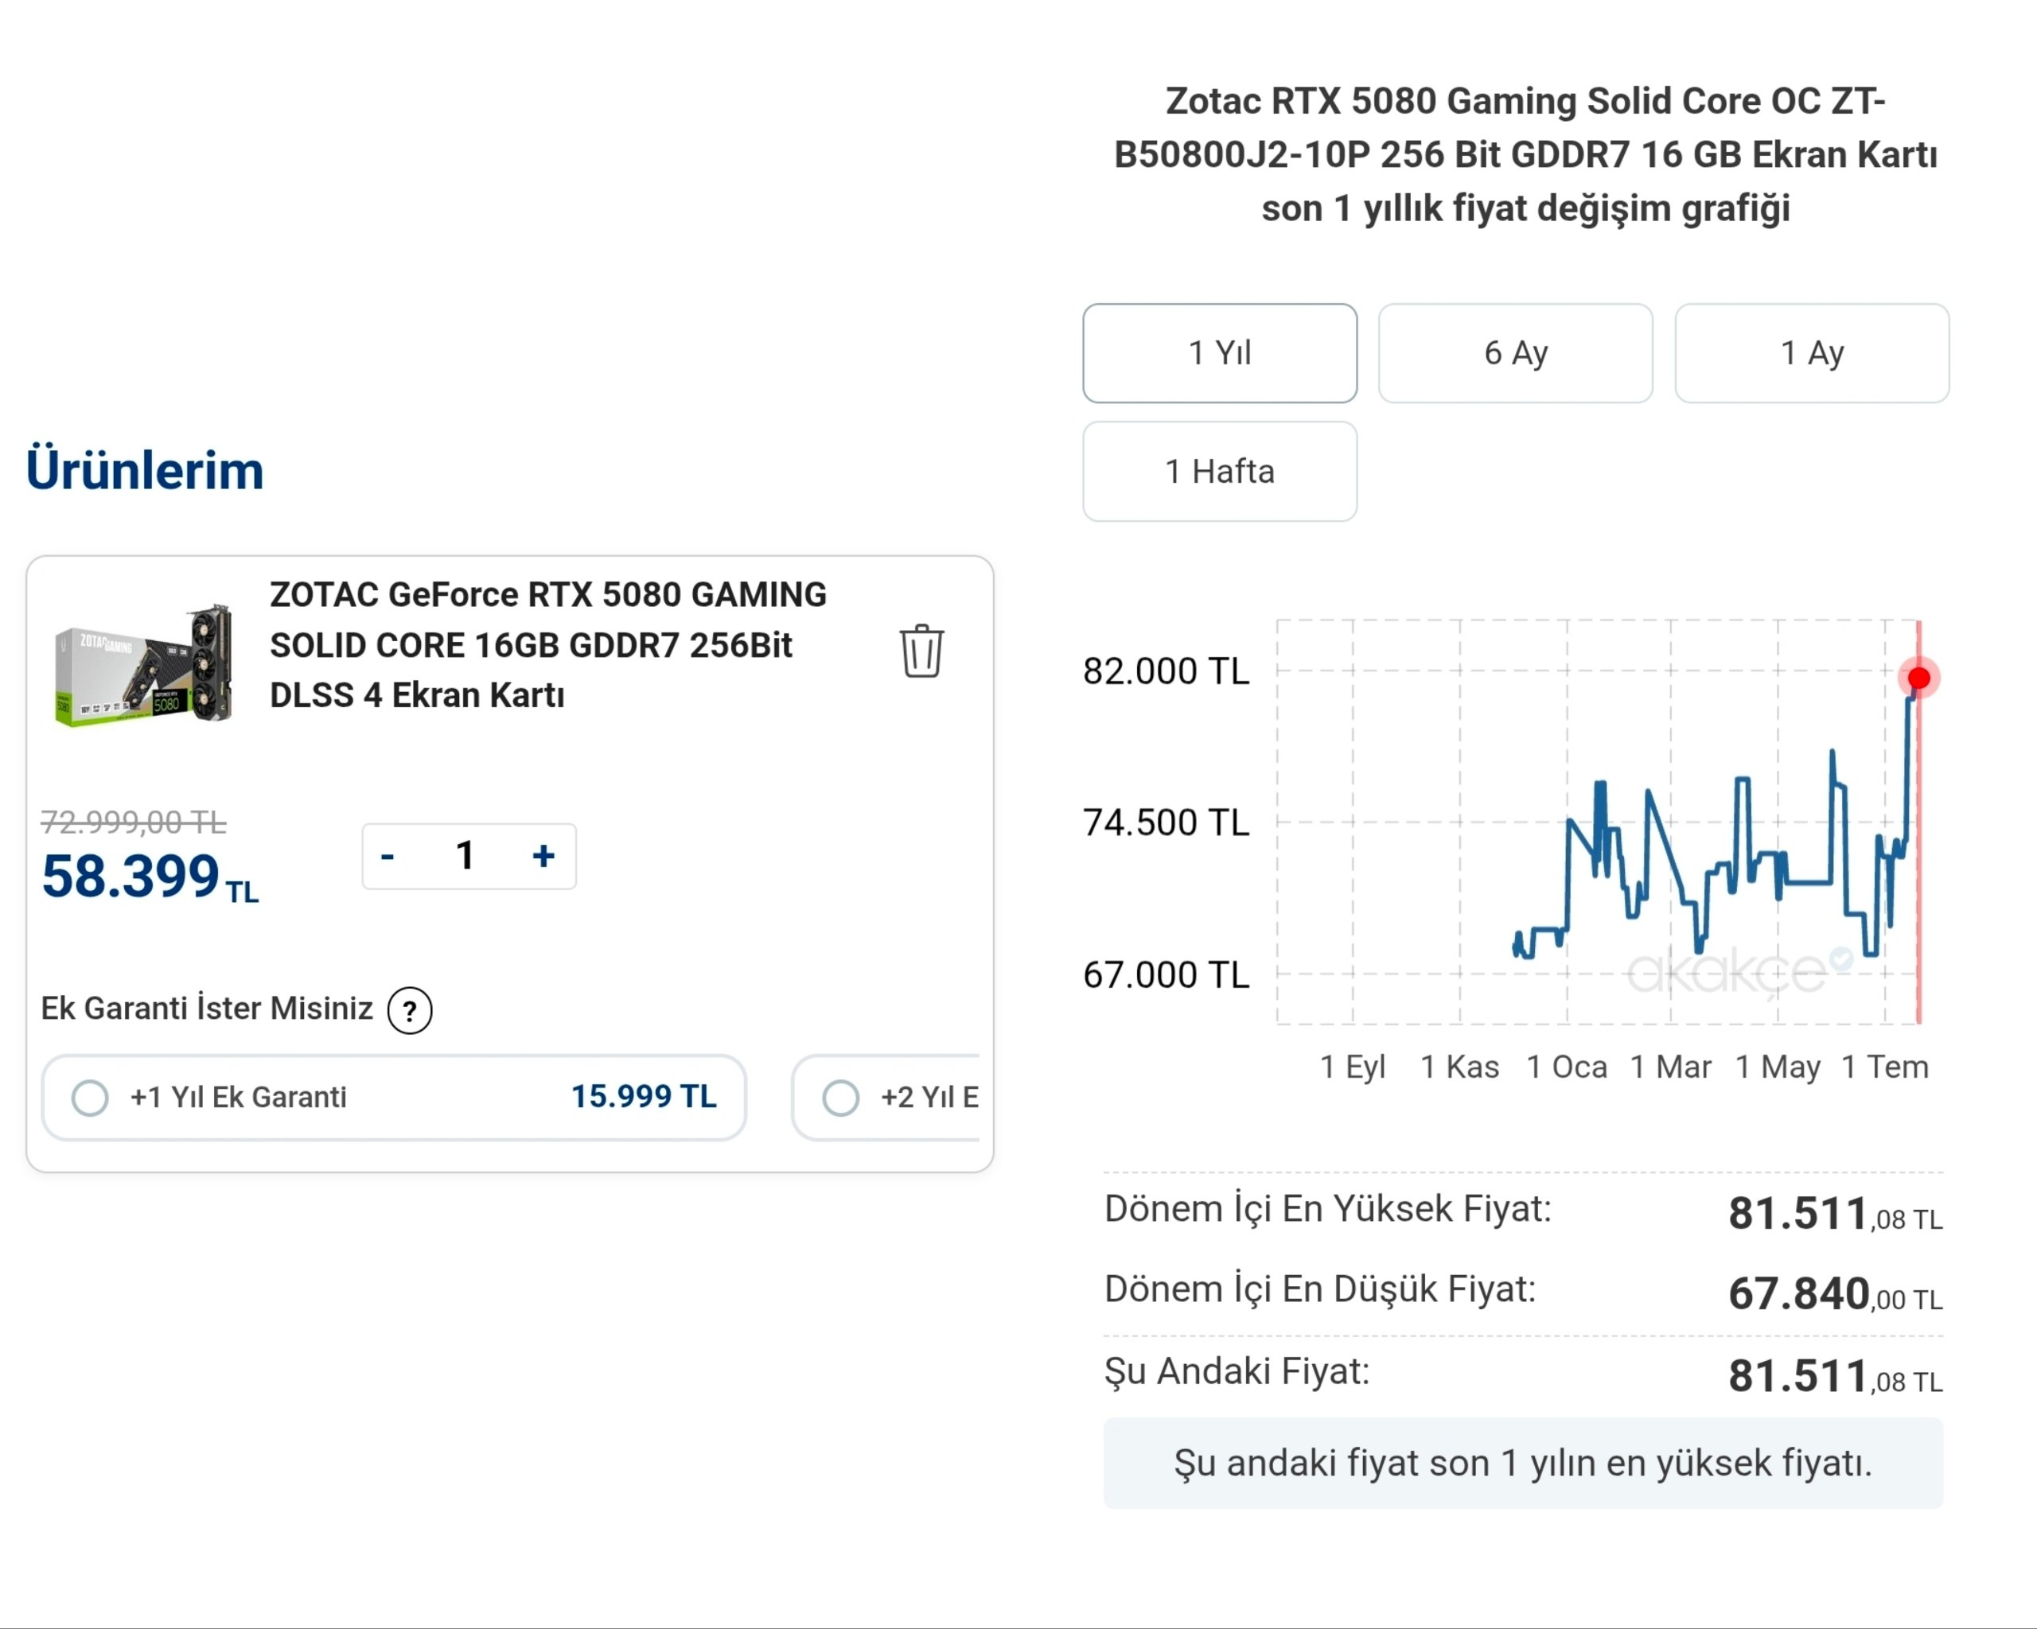Click the 58.399 TL discounted price
Screen dimensions: 2037x1629
click(x=150, y=877)
